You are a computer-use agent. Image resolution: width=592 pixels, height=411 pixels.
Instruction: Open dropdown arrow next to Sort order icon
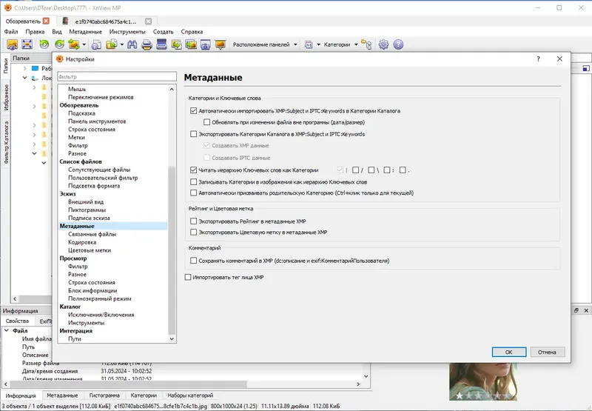pyautogui.click(x=318, y=44)
